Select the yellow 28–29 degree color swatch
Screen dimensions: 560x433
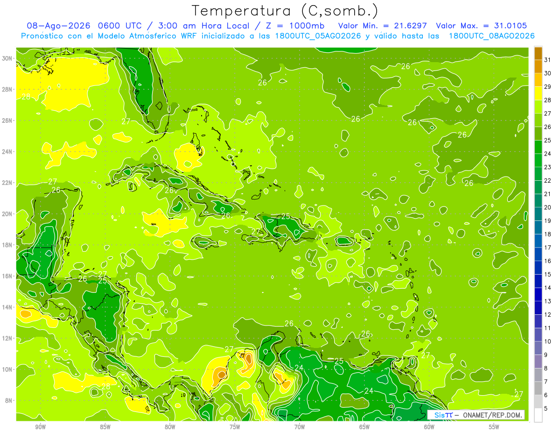coord(538,93)
